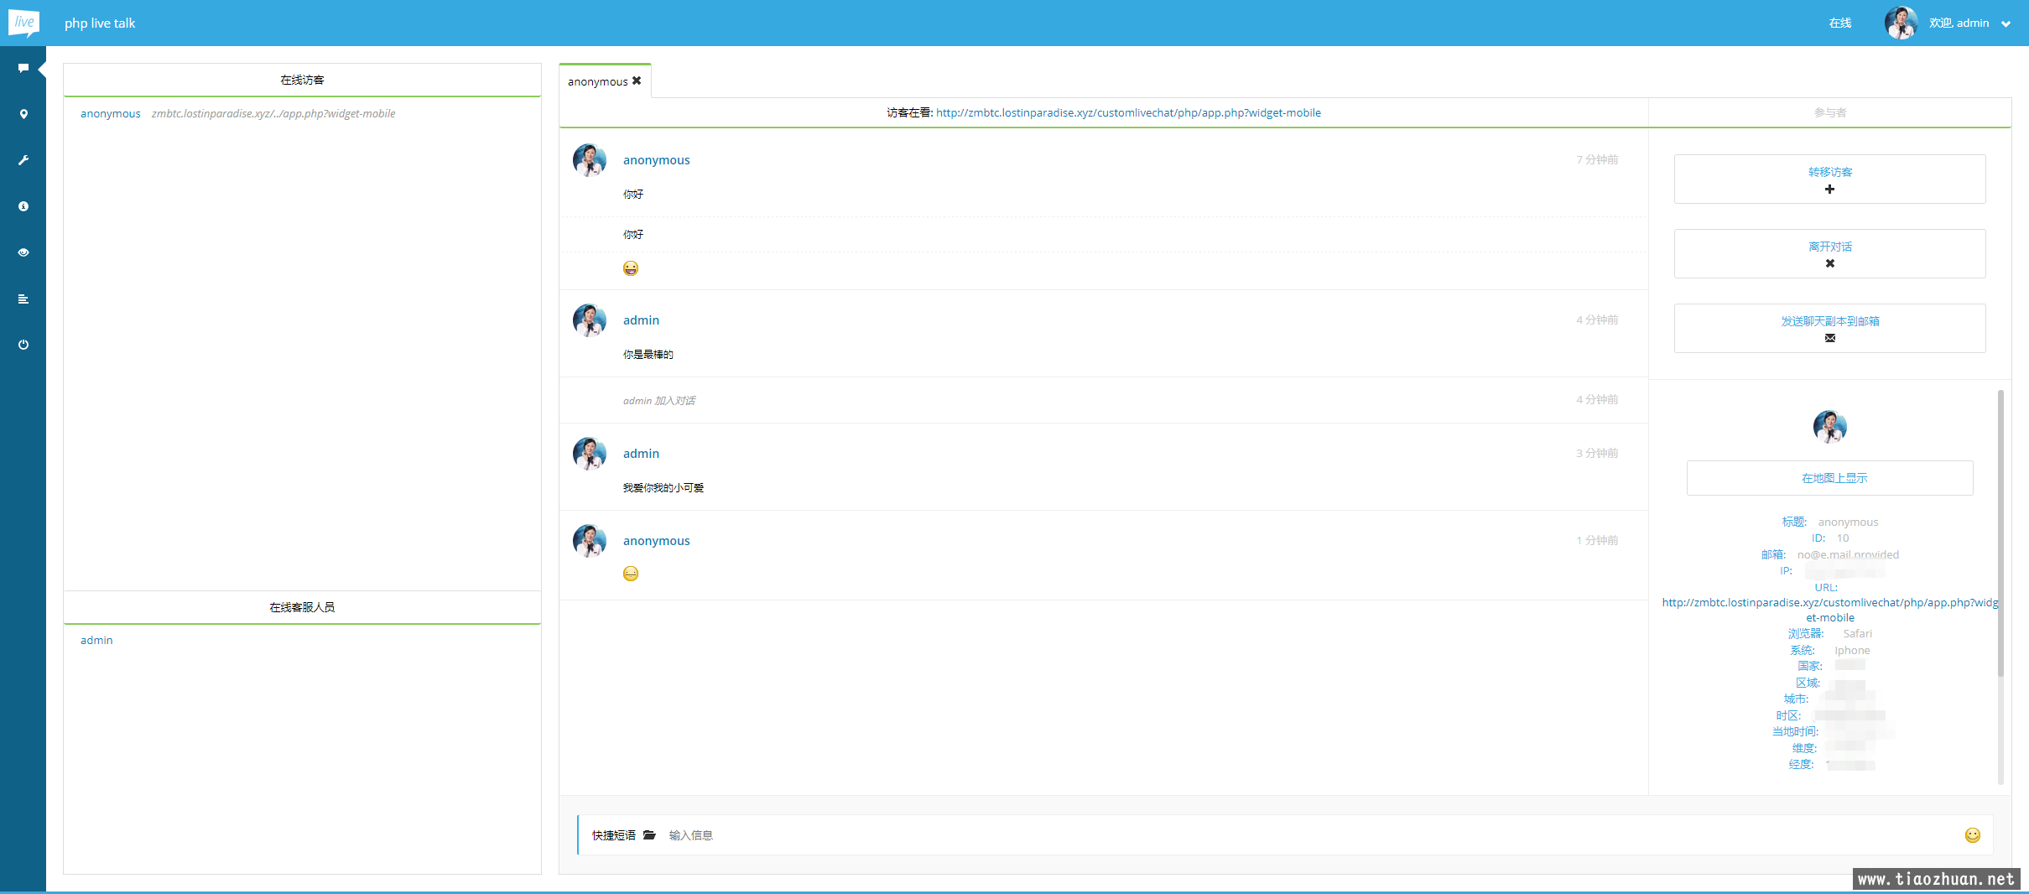Click the power logout sidebar icon

tap(23, 345)
